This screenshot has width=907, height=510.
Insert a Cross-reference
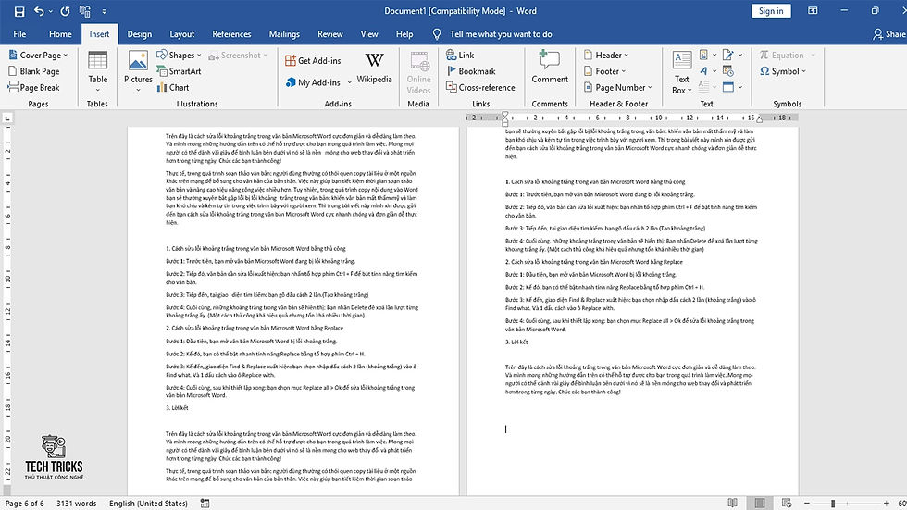point(480,87)
